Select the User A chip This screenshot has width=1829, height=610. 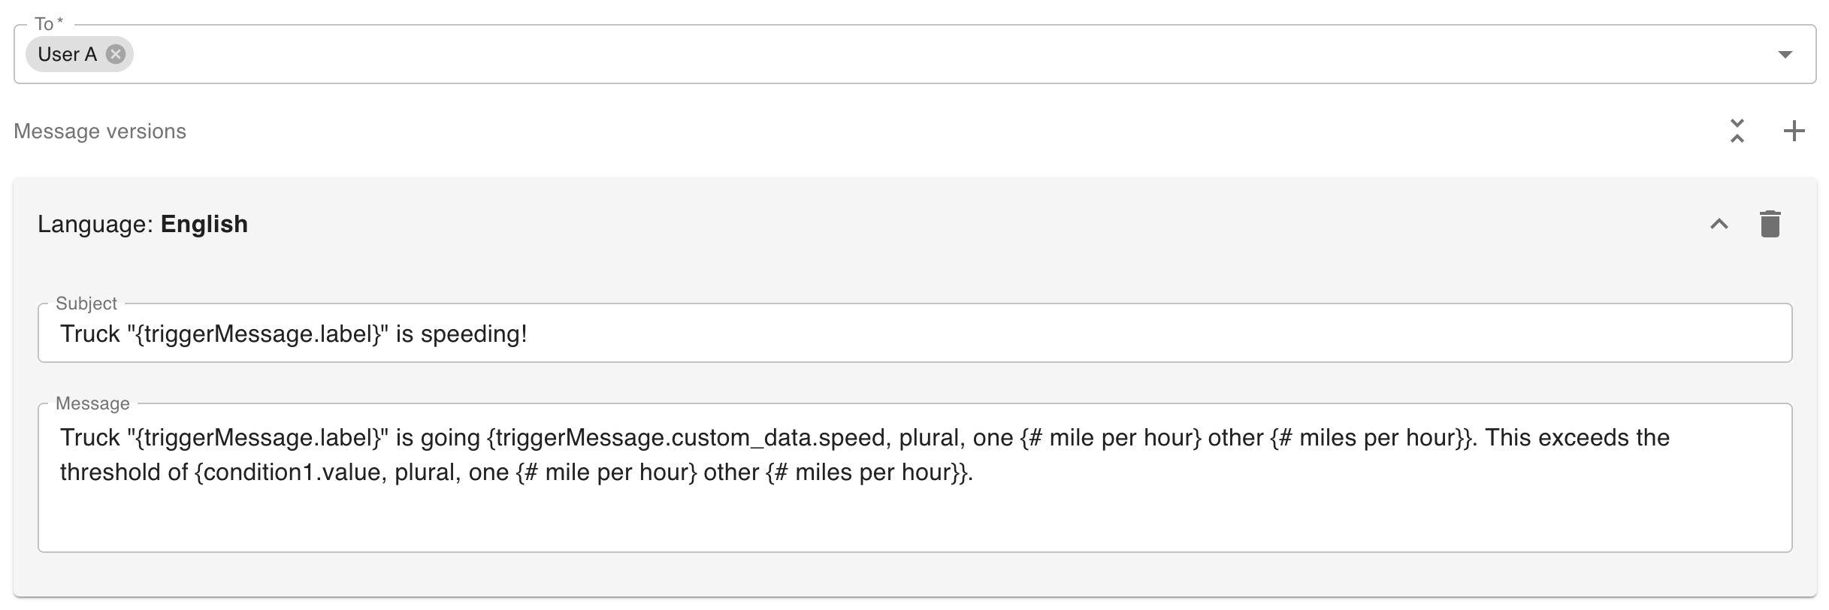click(x=68, y=54)
